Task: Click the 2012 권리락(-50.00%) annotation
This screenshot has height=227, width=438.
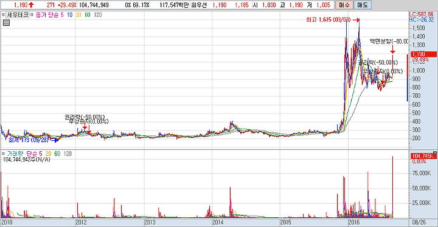Action: tap(85, 117)
